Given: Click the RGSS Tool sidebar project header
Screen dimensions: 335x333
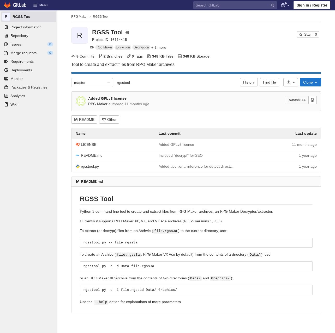Looking at the screenshot, I should [29, 17].
